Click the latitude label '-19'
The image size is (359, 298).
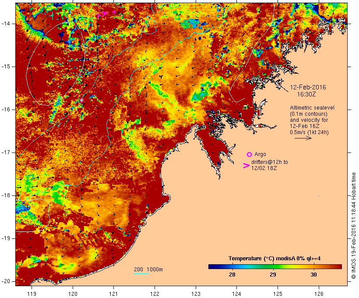point(6,238)
